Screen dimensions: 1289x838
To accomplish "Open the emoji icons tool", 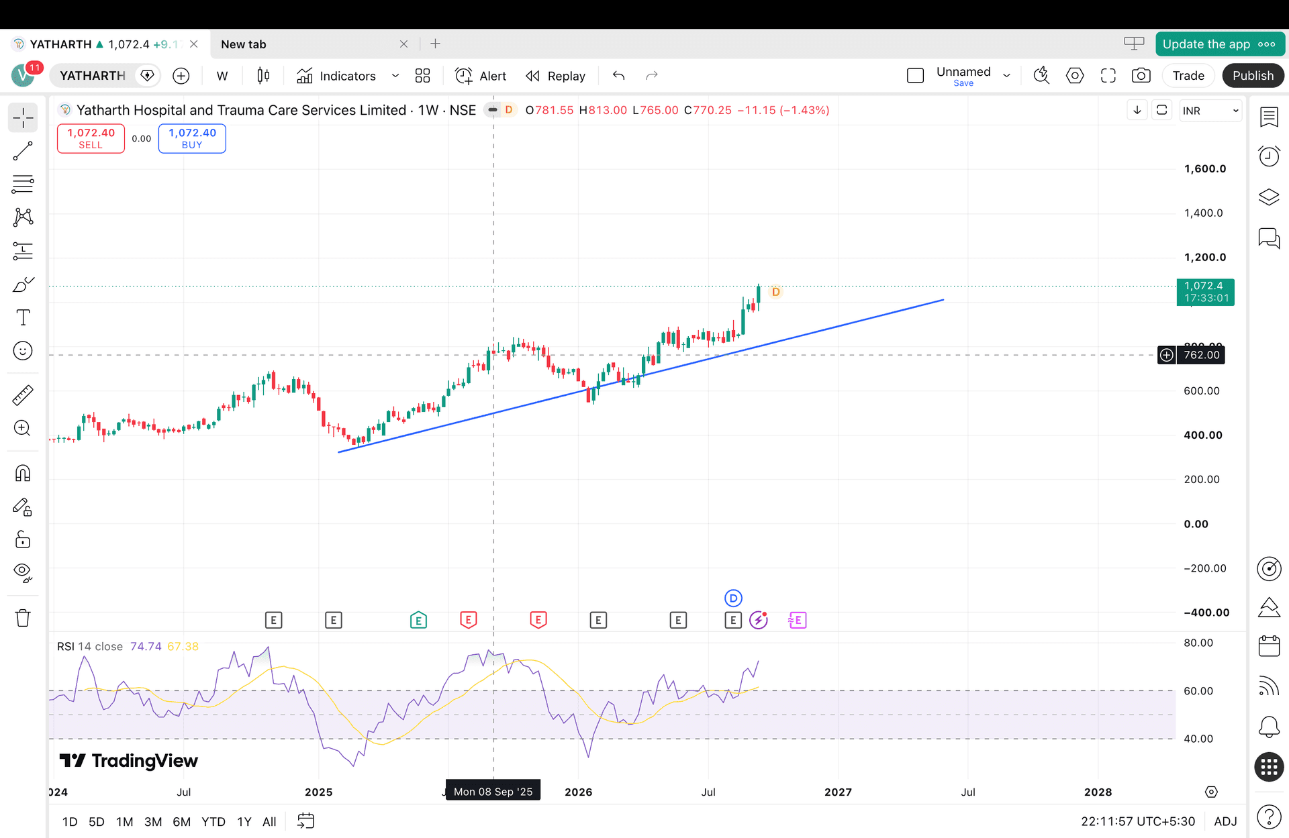I will click(23, 351).
